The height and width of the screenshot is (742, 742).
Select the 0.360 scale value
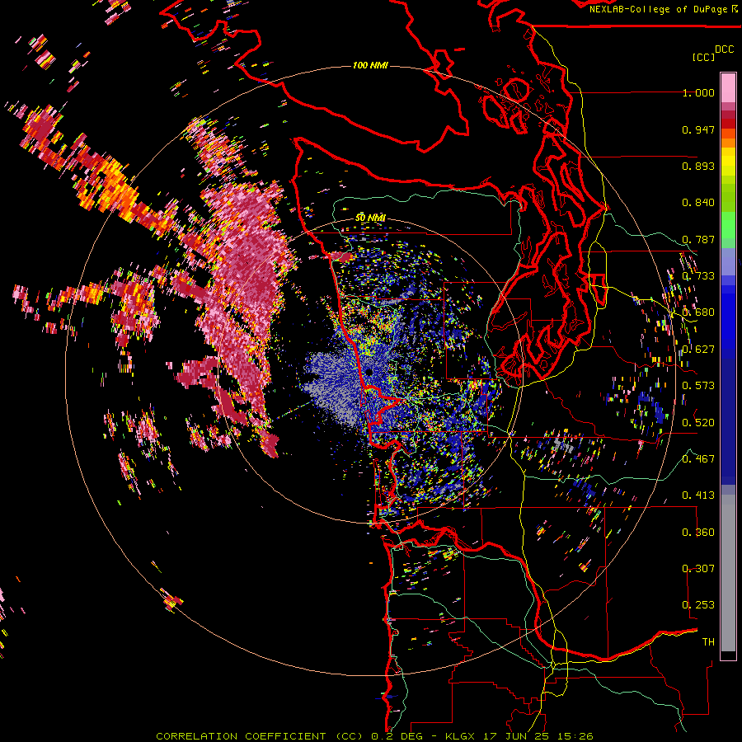[x=698, y=533]
